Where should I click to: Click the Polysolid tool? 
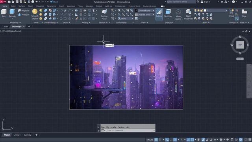(x=24, y=11)
